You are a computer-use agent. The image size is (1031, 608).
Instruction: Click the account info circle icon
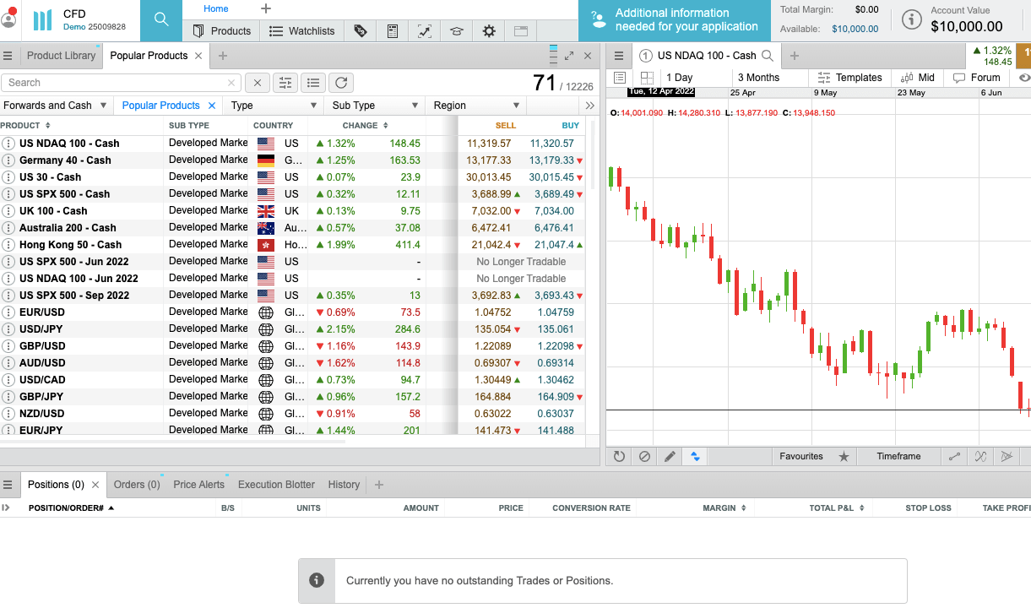(x=912, y=20)
